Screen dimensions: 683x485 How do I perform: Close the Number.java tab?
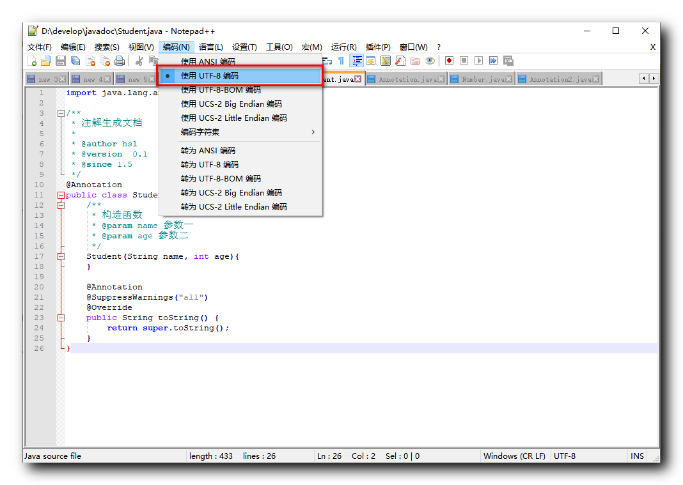[508, 79]
